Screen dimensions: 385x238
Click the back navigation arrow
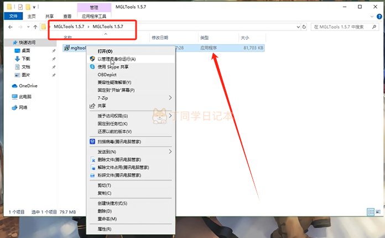[x=11, y=27]
